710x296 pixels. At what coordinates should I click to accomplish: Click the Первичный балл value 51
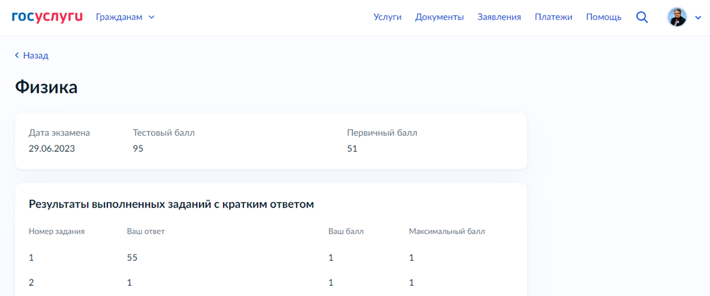352,149
